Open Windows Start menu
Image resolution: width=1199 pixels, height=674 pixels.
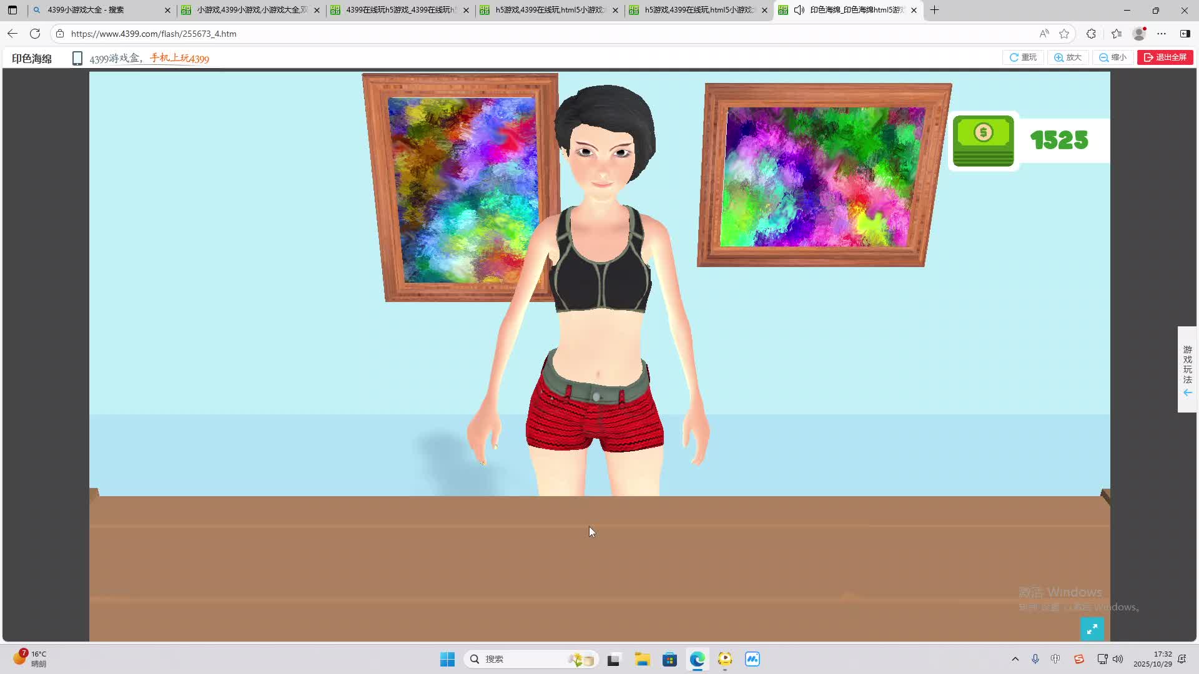point(447,659)
